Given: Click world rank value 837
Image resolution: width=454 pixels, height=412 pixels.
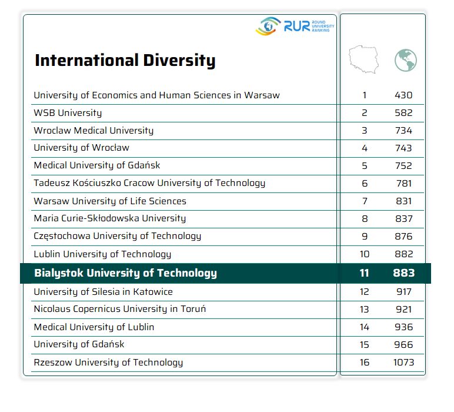Looking at the screenshot, I should click(x=404, y=219).
